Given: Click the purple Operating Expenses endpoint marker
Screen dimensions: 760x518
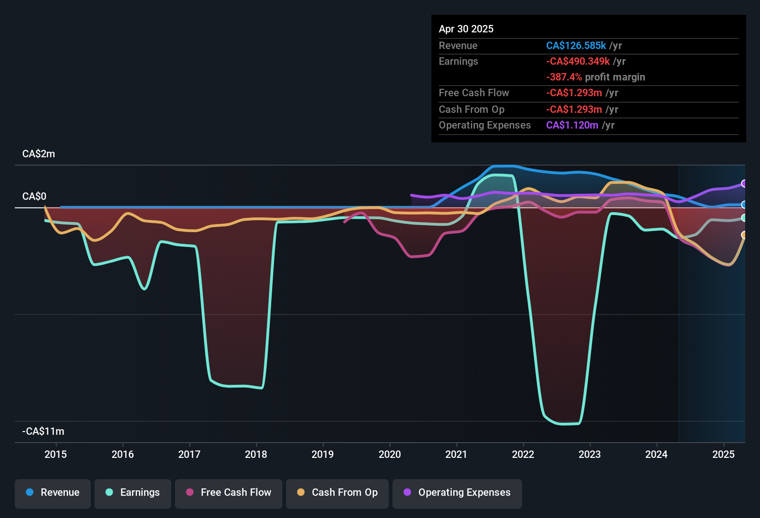Looking at the screenshot, I should tap(744, 183).
